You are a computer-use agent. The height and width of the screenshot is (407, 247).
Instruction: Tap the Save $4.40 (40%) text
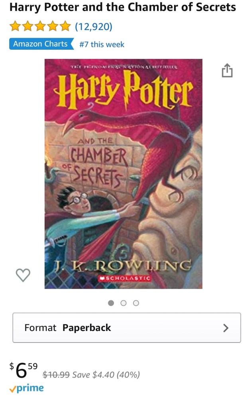click(x=106, y=374)
